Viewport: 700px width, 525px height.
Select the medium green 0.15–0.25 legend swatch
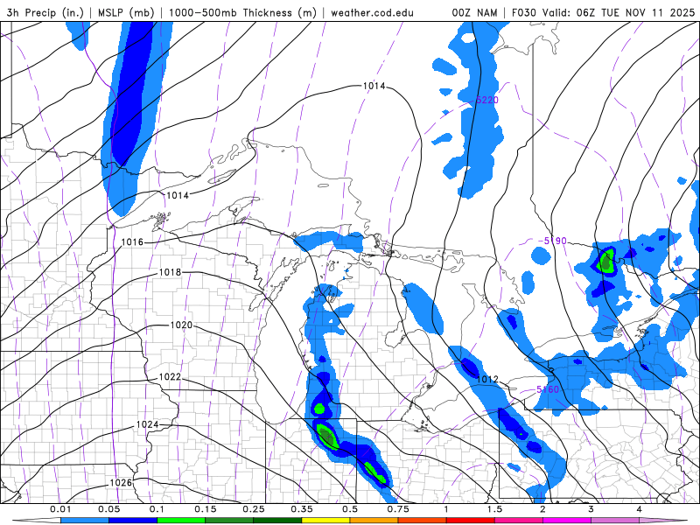[x=229, y=521]
